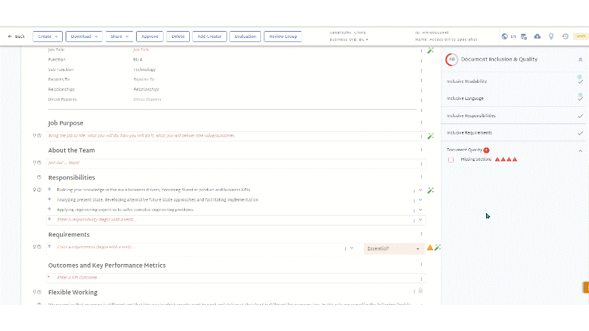Click lightbulb hint icon beside Job Purpose field
589x331 pixels.
(35, 135)
